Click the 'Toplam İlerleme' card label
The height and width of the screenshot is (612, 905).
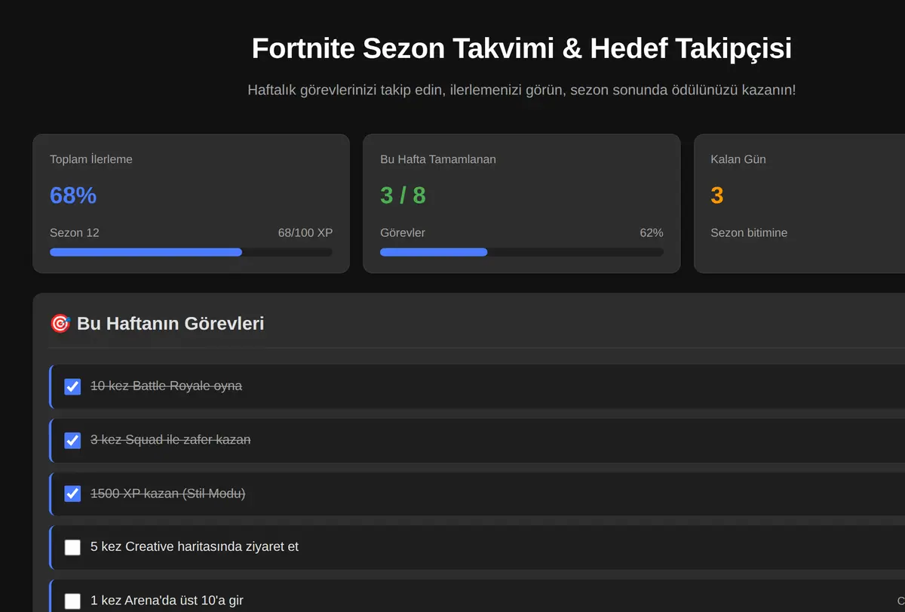(91, 159)
